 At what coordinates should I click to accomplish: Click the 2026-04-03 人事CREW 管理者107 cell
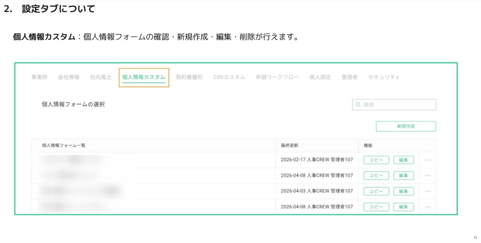point(317,191)
